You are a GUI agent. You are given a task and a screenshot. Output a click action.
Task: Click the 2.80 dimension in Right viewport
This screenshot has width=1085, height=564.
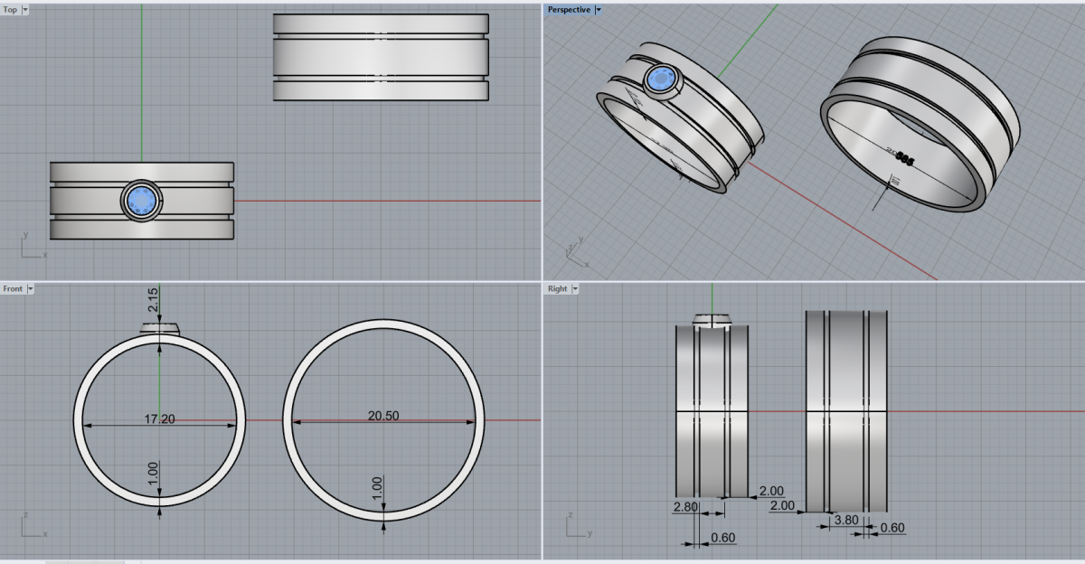click(x=685, y=507)
